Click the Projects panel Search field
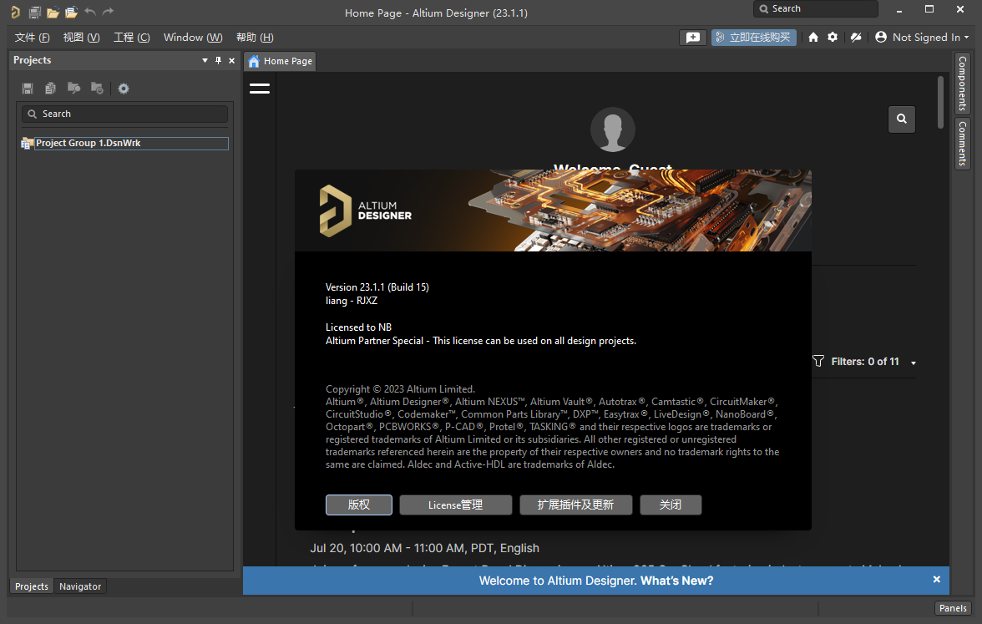Screen dimensions: 982x624 [x=124, y=114]
